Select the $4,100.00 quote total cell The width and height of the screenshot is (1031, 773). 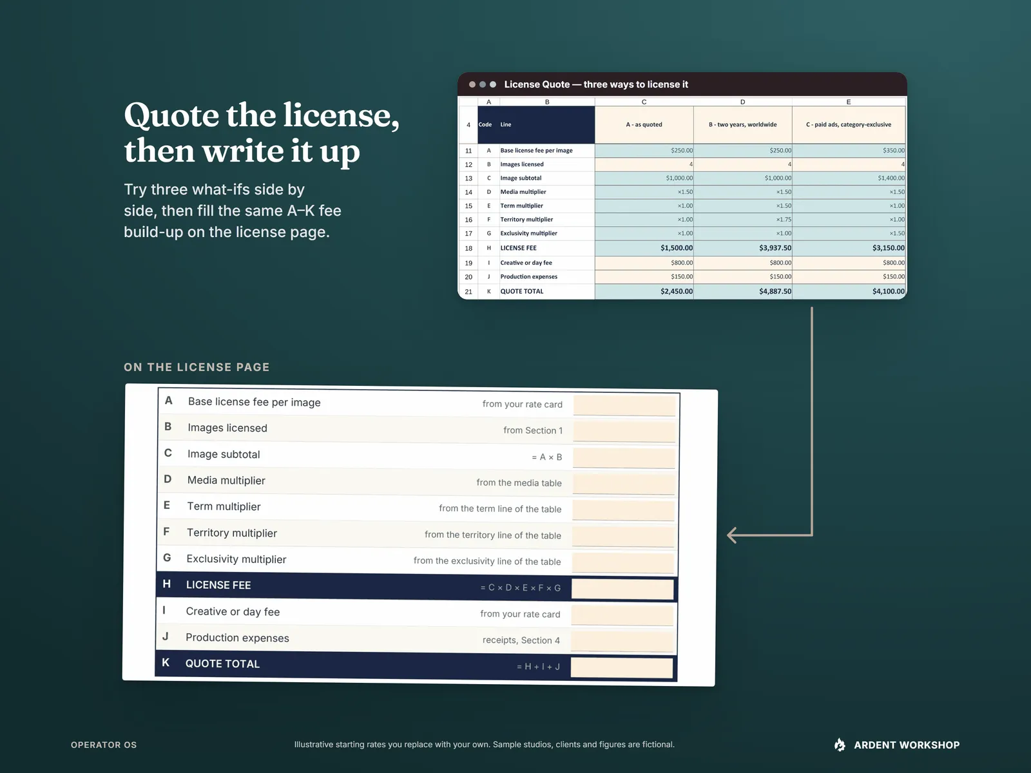pos(849,292)
